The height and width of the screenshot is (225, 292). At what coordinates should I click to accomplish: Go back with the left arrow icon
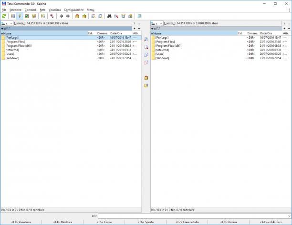click(x=61, y=16)
